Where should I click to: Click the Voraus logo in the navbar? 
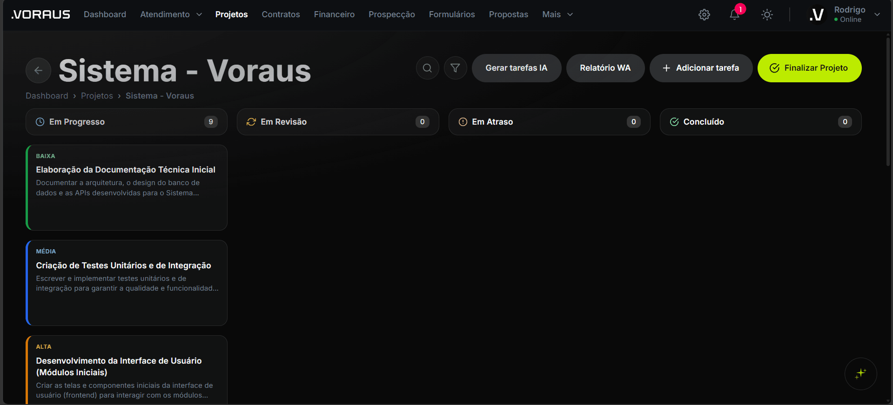tap(40, 14)
